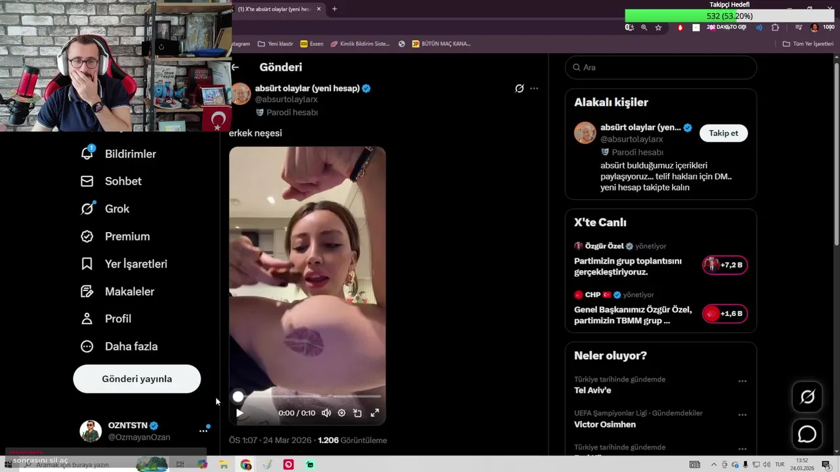Focus the Ara search field
840x472 pixels.
[661, 68]
